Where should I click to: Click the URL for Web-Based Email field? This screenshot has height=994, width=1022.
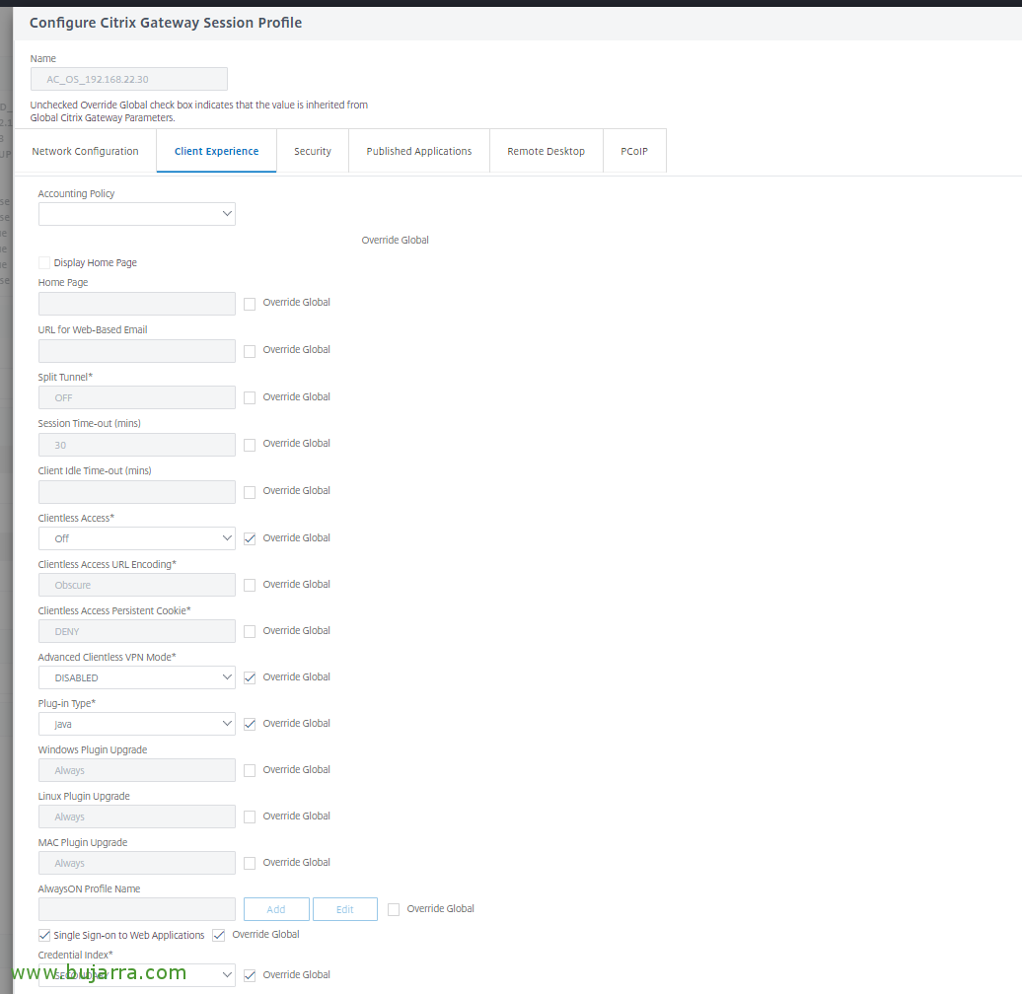click(137, 351)
